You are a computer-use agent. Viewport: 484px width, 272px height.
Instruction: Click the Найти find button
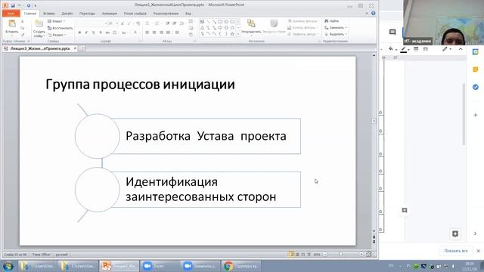[x=332, y=21]
